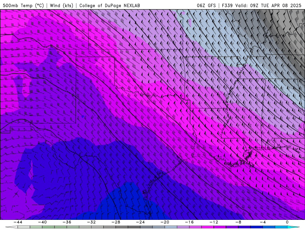Click the bright magenta colorbar segment under -12

(207, 227)
